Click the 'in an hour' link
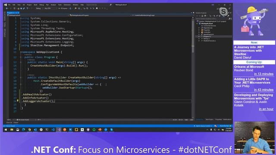The height and width of the screenshot is (155, 276). pyautogui.click(x=266, y=109)
